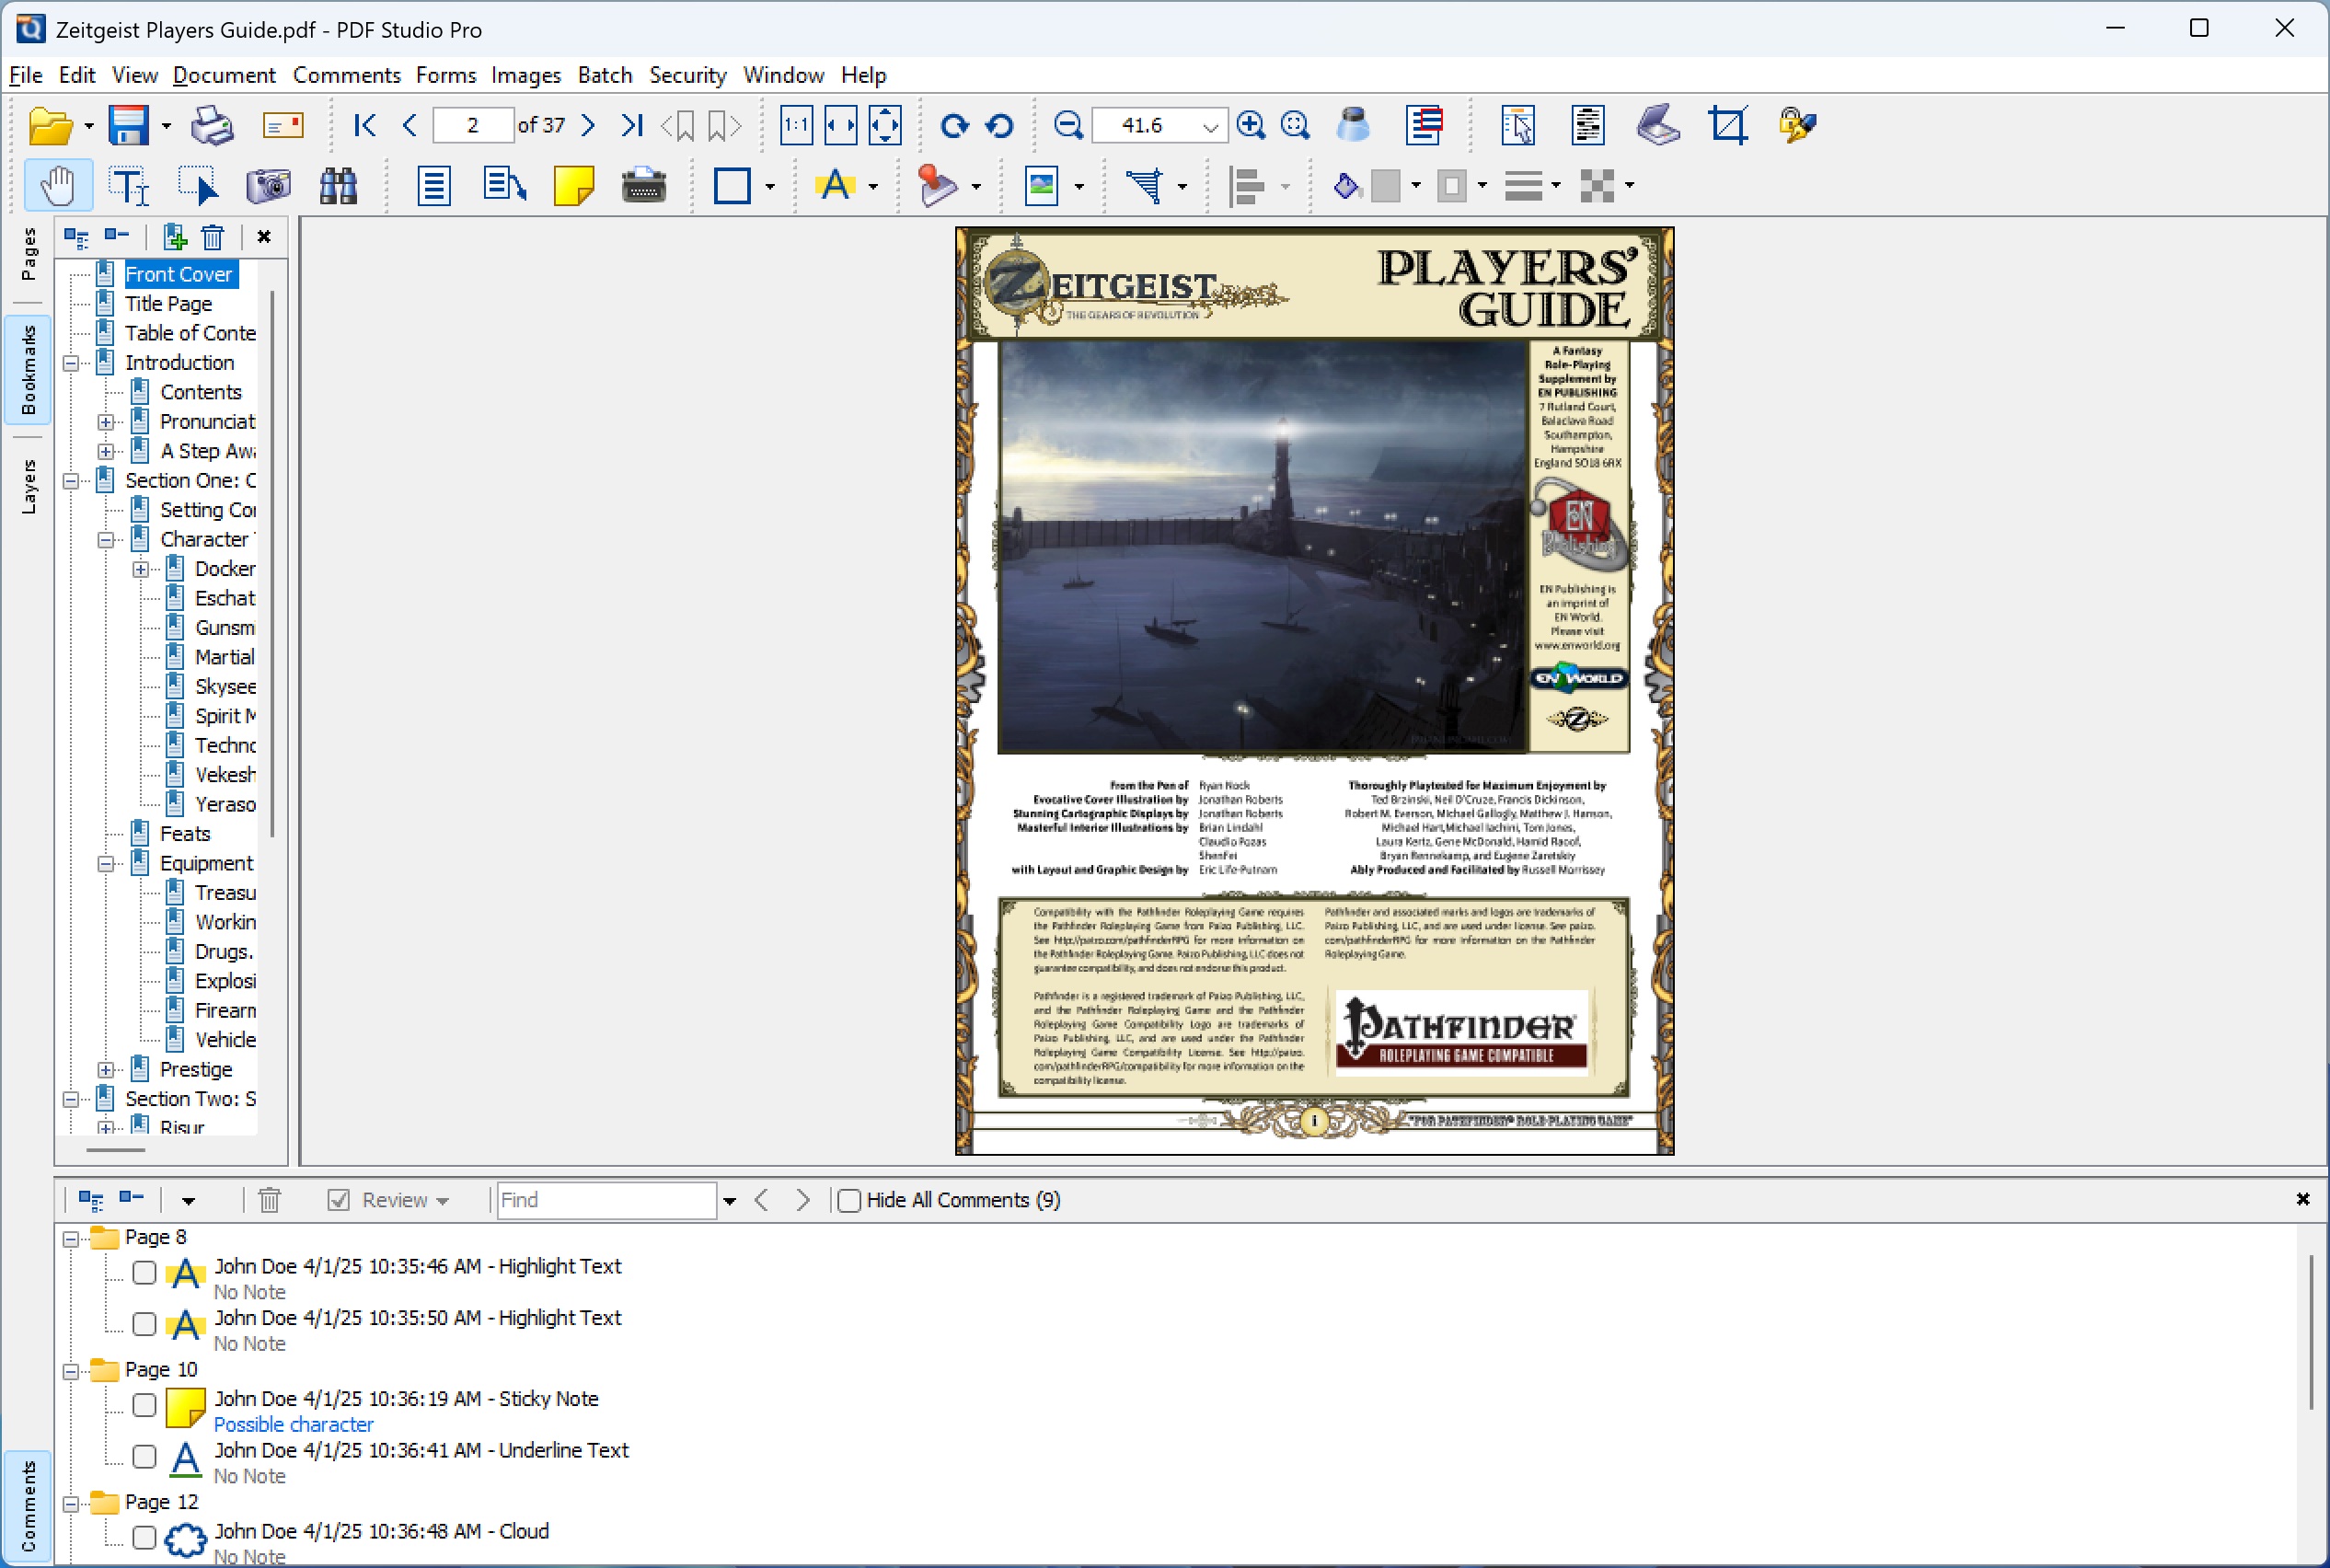
Task: Open the 'Possible character' sticky note
Action: [x=294, y=1424]
